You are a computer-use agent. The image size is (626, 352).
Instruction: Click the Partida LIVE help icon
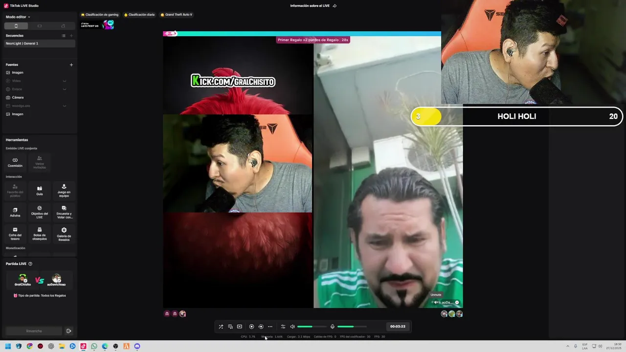pos(30,264)
